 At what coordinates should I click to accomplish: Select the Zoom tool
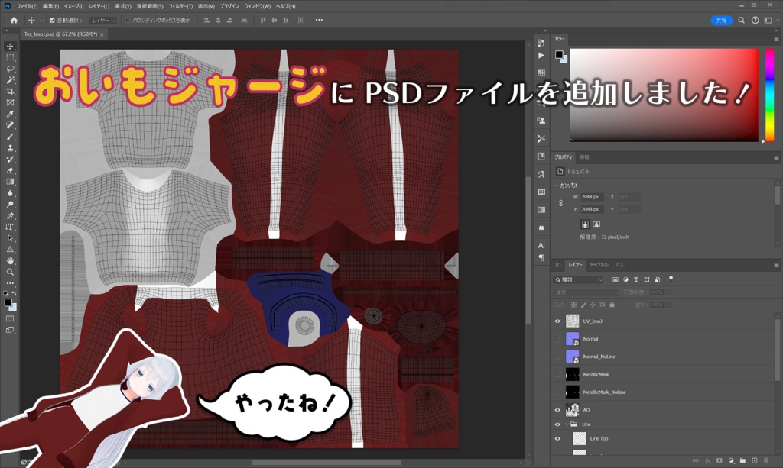[x=8, y=270]
